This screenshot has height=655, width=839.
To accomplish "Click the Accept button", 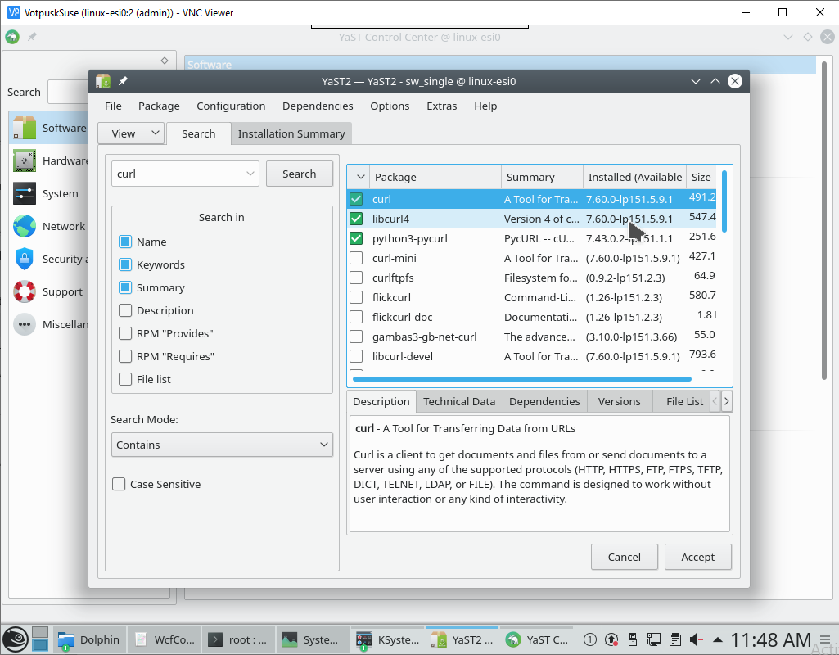I will (x=697, y=557).
